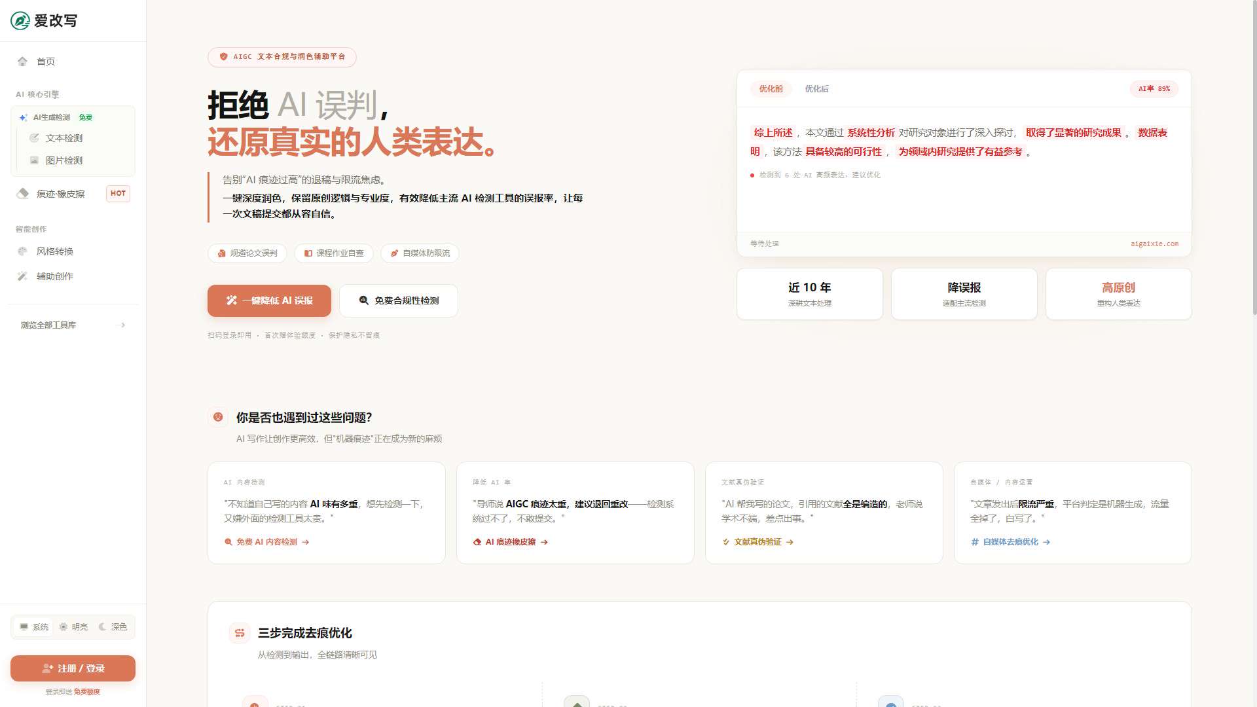Viewport: 1257px width, 707px height.
Task: Click the 爱改写 logo icon
Action: click(20, 21)
